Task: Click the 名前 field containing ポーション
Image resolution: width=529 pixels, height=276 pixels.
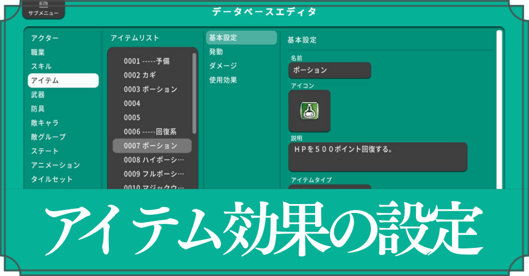Action: tap(330, 70)
